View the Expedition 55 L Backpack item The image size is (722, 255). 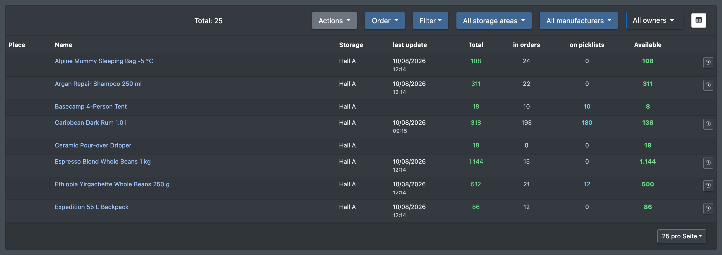[92, 207]
